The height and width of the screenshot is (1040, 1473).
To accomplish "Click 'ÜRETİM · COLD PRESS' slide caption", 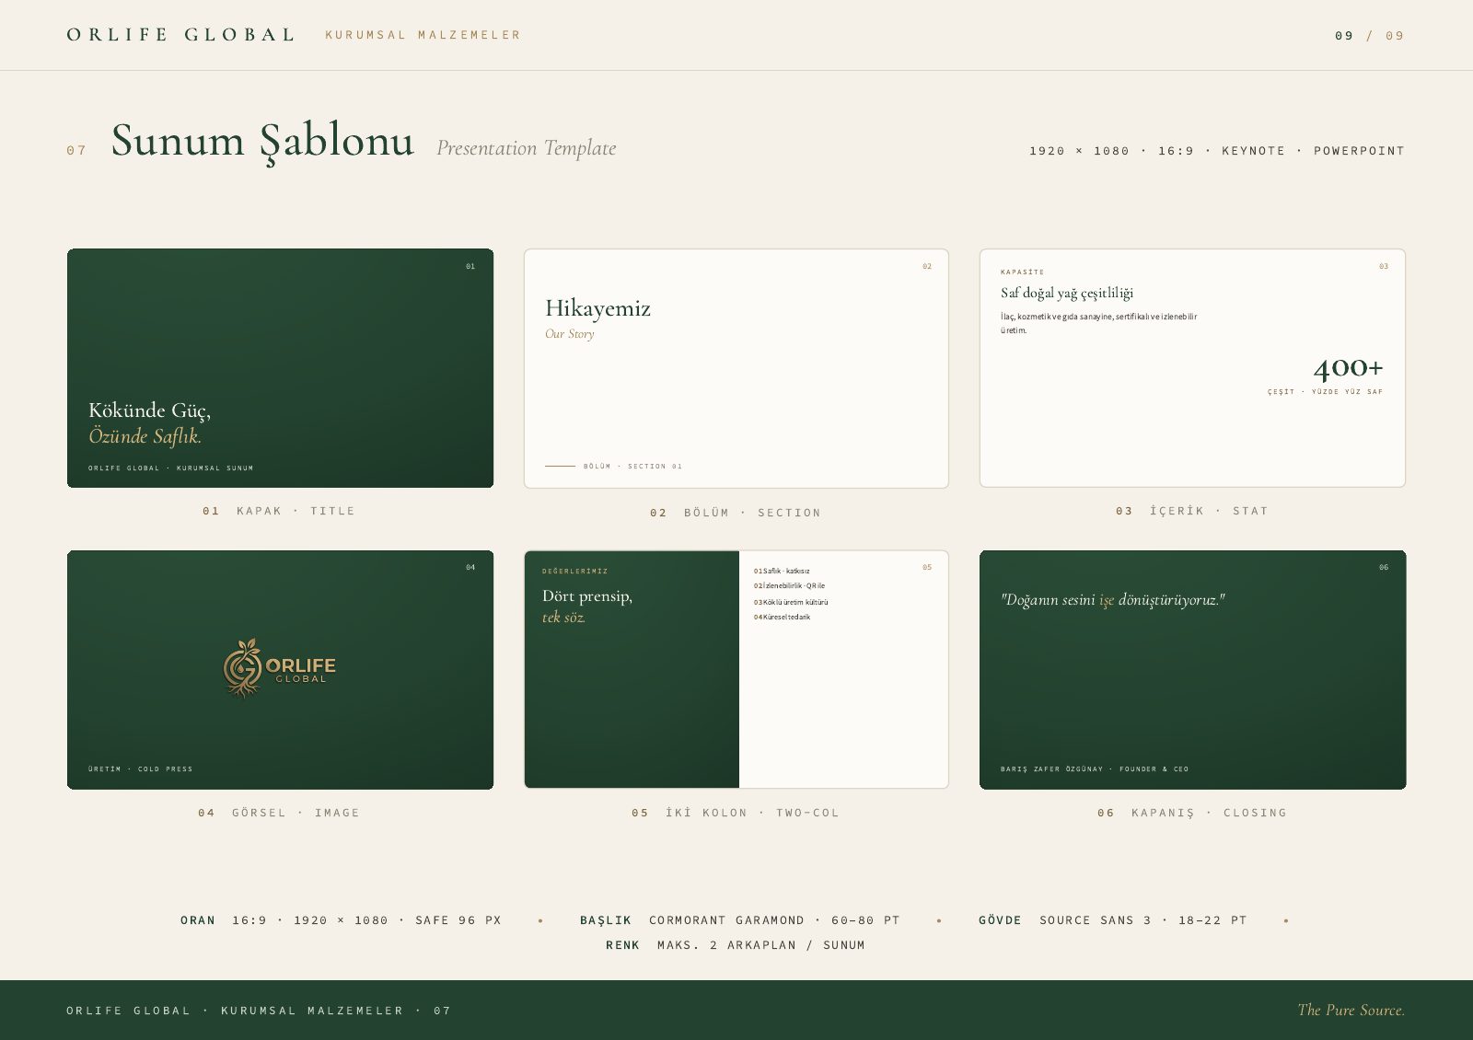I will pyautogui.click(x=141, y=769).
